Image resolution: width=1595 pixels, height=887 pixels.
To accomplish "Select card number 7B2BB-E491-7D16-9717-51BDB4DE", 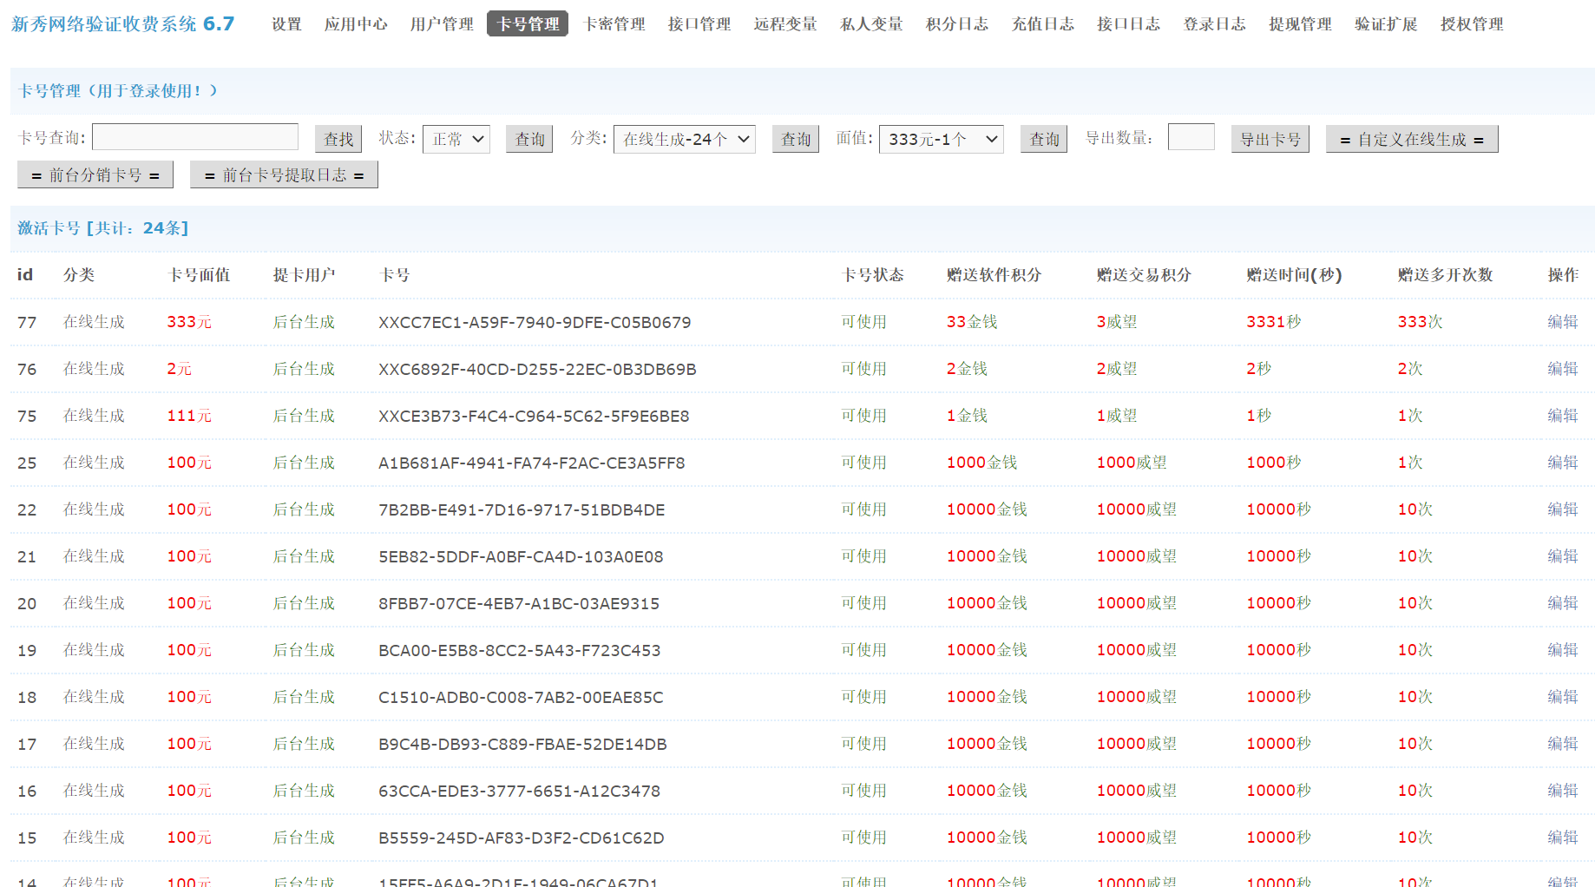I will click(522, 510).
